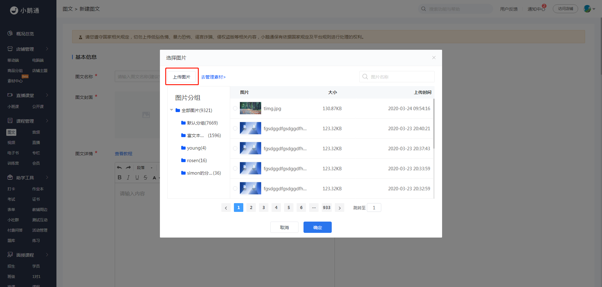Viewport: 602px width, 287px height.
Task: Click the image list vertical scrollbar
Action: click(434, 124)
